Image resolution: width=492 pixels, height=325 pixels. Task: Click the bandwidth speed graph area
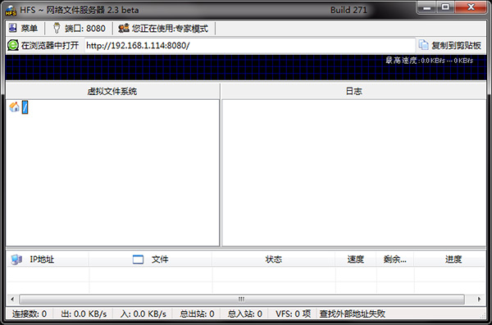246,68
